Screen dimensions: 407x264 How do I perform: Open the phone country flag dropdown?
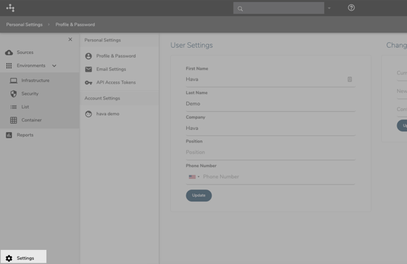point(194,177)
